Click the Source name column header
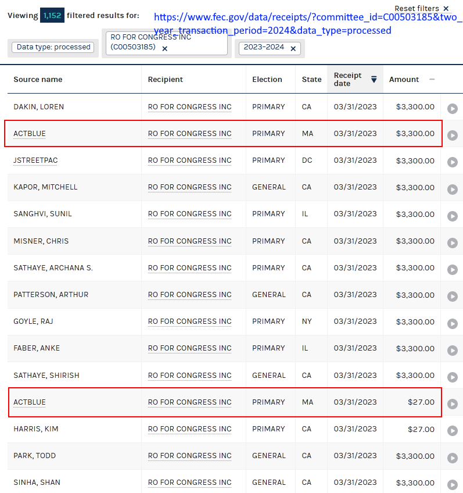The image size is (463, 493). (x=38, y=80)
